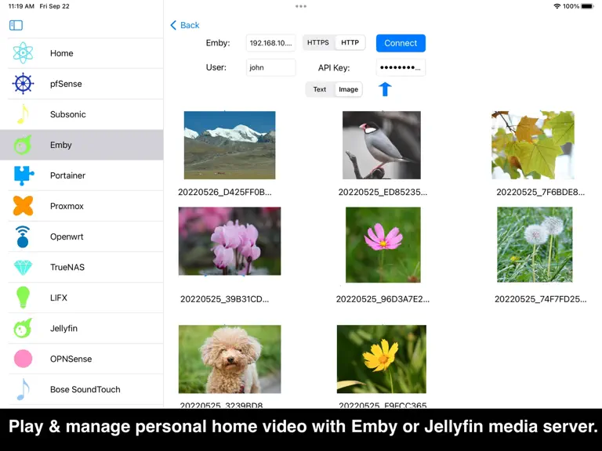The width and height of the screenshot is (602, 451).
Task: Switch protocol to HTTP
Action: click(x=350, y=42)
